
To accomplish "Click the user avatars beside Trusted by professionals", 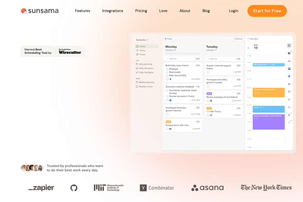I will (x=32, y=168).
